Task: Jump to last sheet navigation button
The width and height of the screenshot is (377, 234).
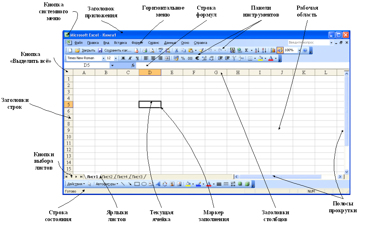Action: pyautogui.click(x=81, y=176)
